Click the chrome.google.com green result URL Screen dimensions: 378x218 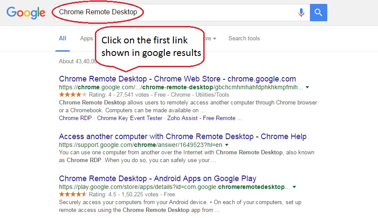(x=181, y=87)
